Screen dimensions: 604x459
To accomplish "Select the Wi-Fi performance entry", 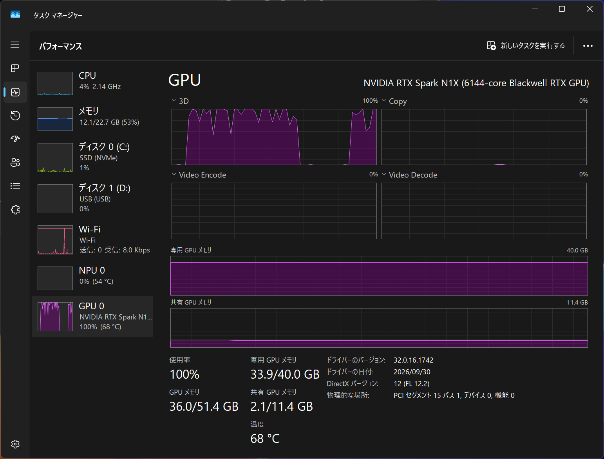I will 92,240.
